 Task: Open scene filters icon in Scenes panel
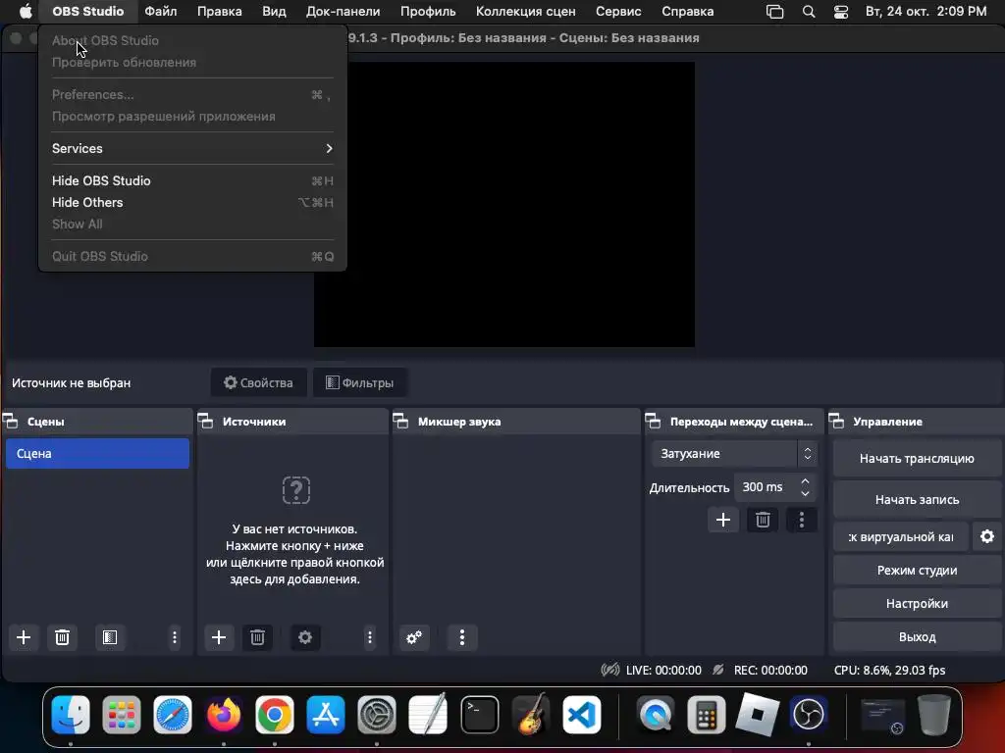coord(110,637)
